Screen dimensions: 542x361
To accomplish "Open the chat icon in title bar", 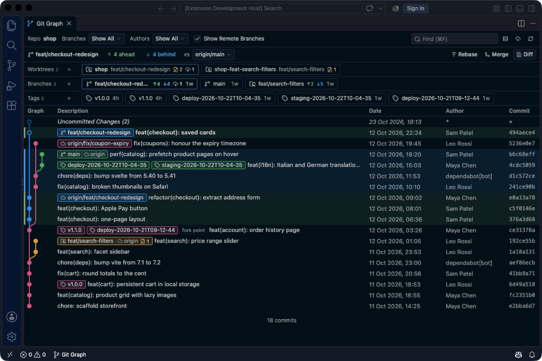I will 370,8.
